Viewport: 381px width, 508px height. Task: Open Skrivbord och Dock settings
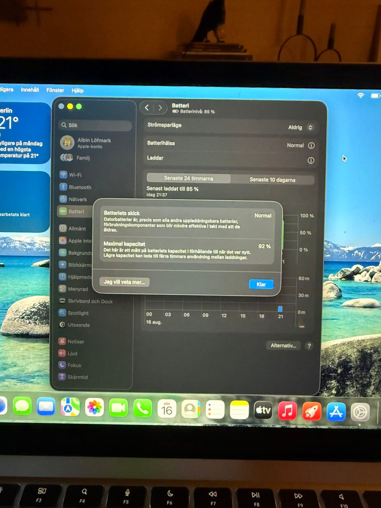click(x=86, y=301)
